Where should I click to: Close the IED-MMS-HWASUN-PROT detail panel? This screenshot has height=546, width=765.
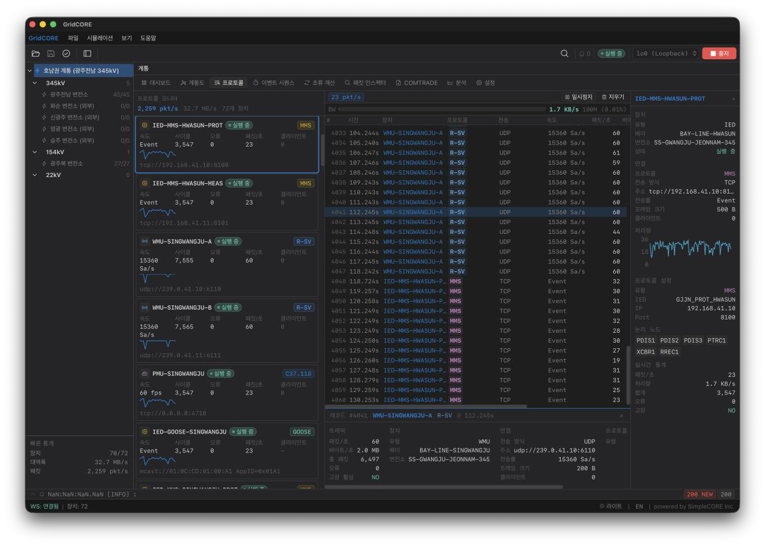[x=734, y=99]
